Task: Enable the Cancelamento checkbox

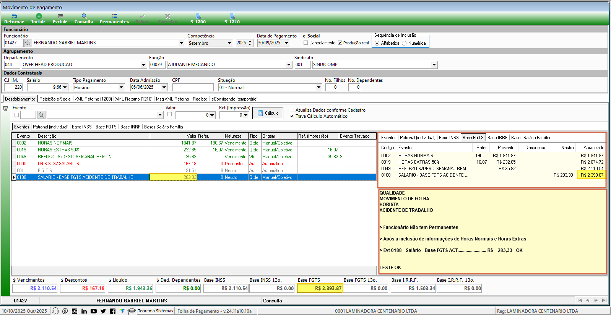Action: pos(306,43)
